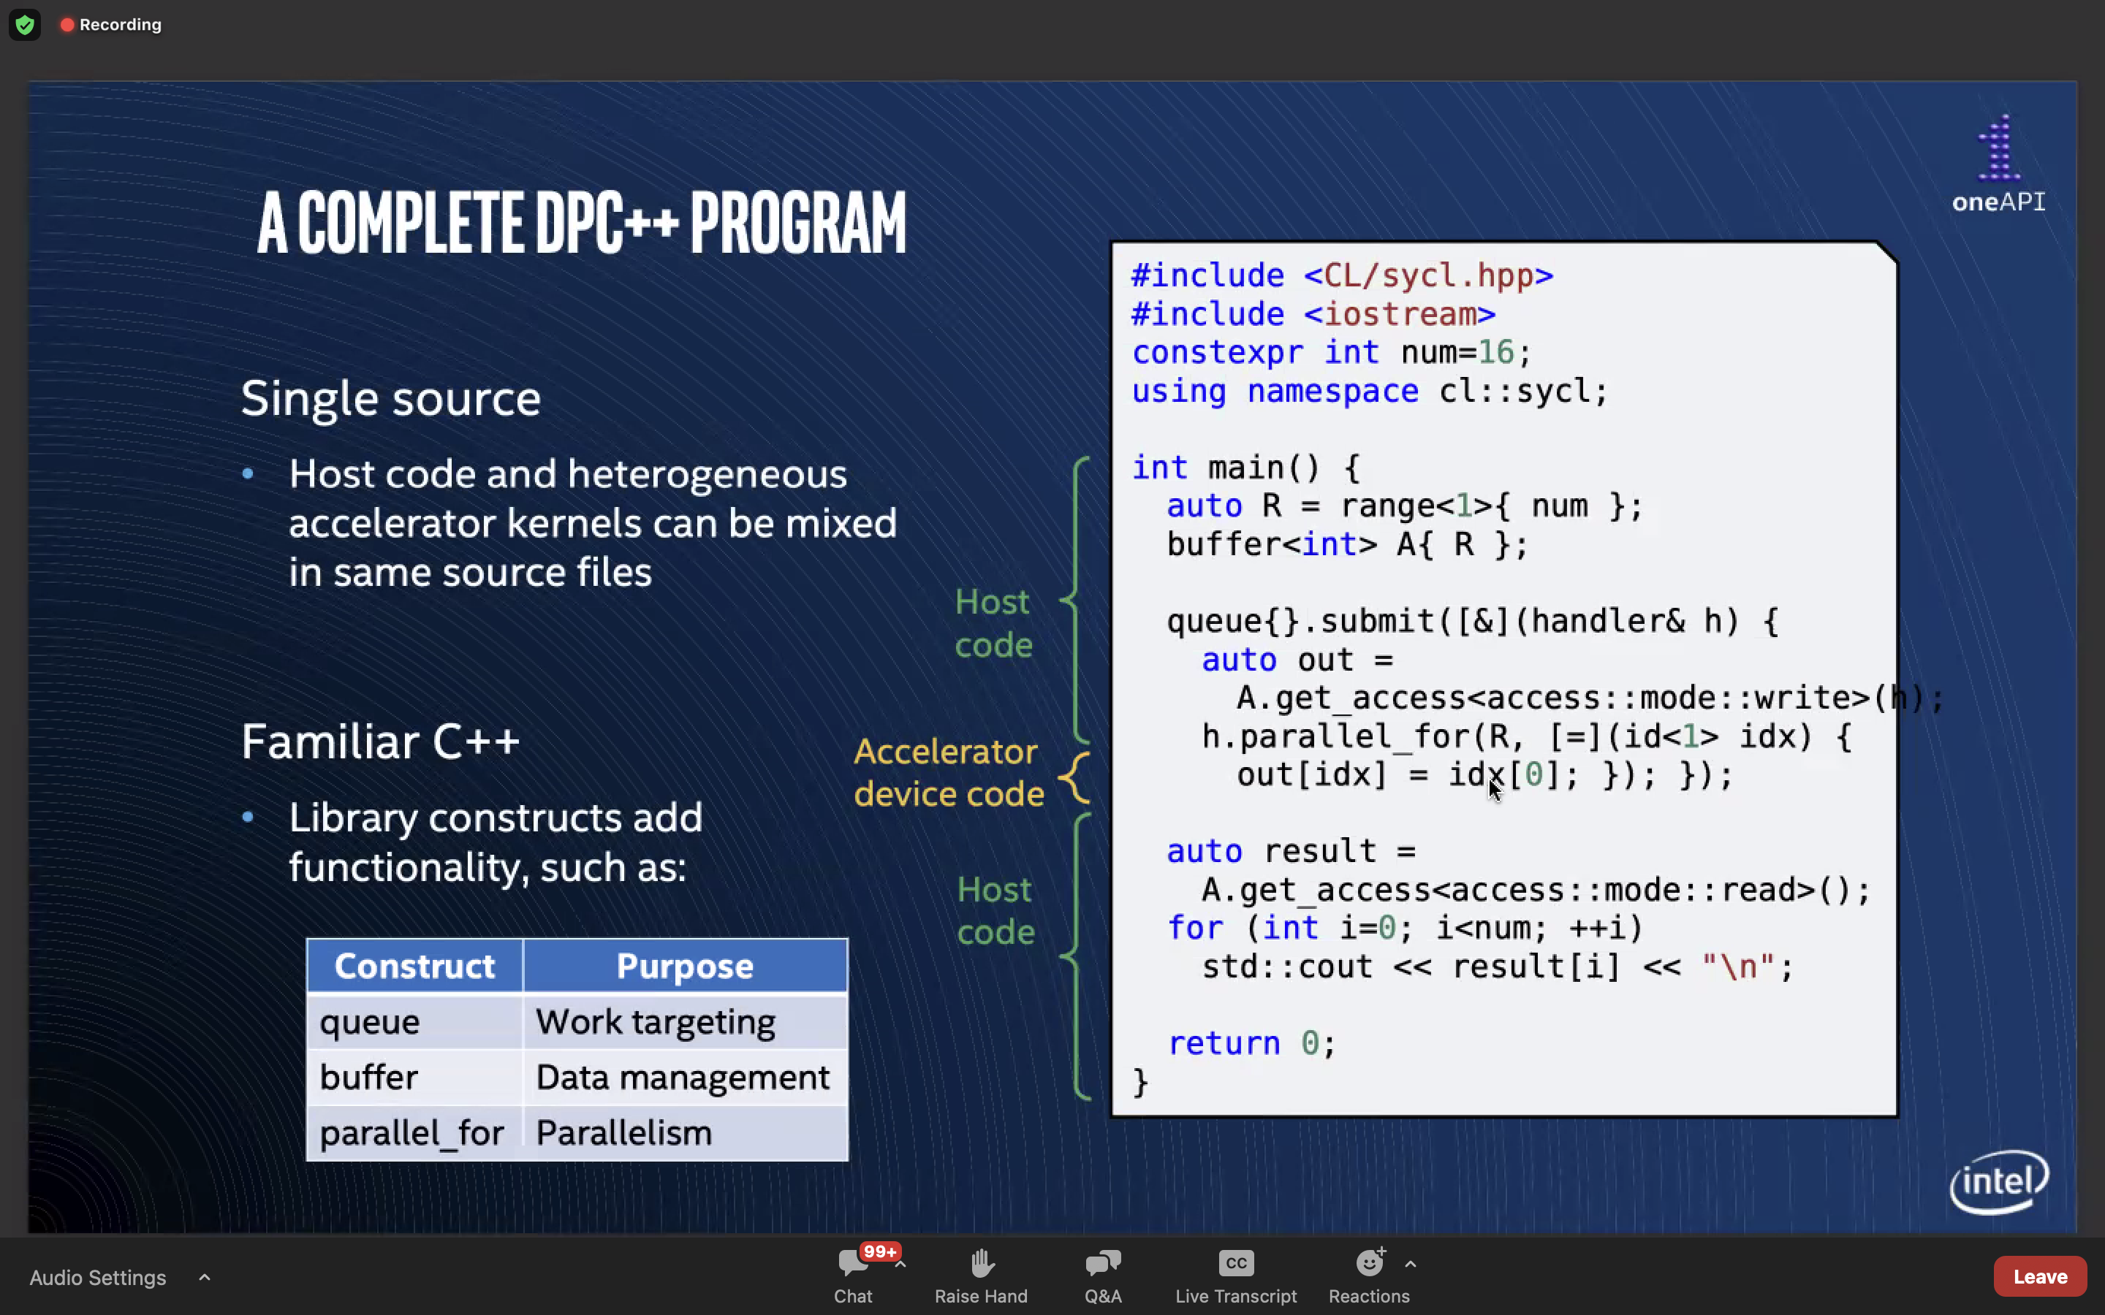Click the 'Purpose' table header
Viewport: 2105px width, 1315px height.
[x=685, y=965]
